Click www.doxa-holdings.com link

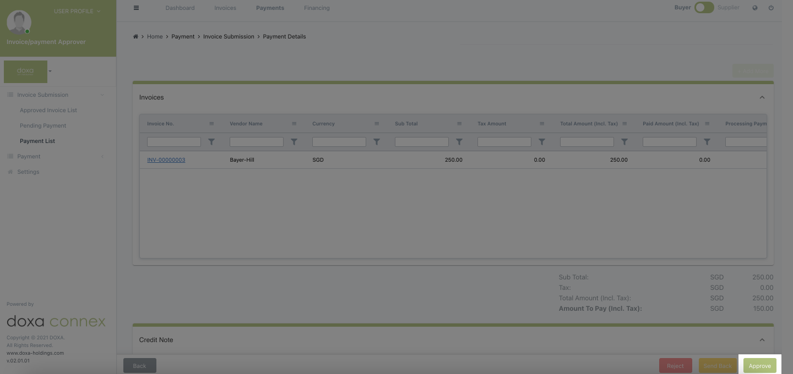35,353
